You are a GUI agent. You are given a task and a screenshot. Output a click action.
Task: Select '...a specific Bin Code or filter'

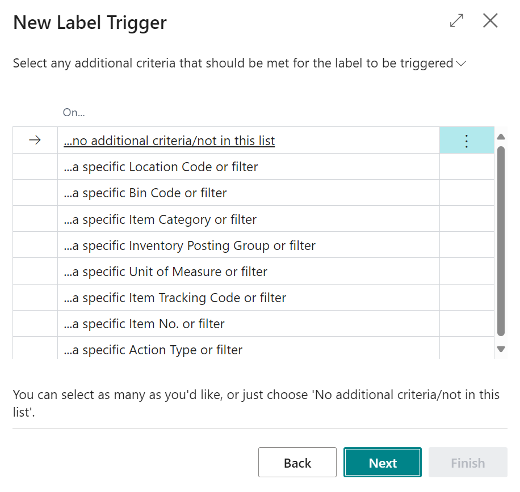(x=145, y=193)
